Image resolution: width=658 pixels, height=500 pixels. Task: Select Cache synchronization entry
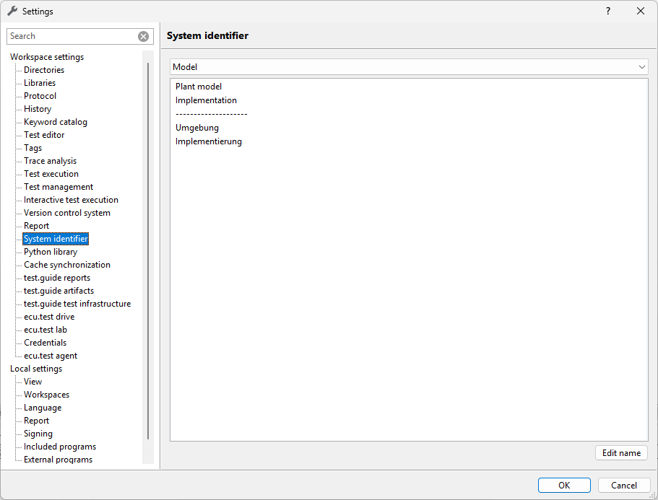click(x=67, y=265)
